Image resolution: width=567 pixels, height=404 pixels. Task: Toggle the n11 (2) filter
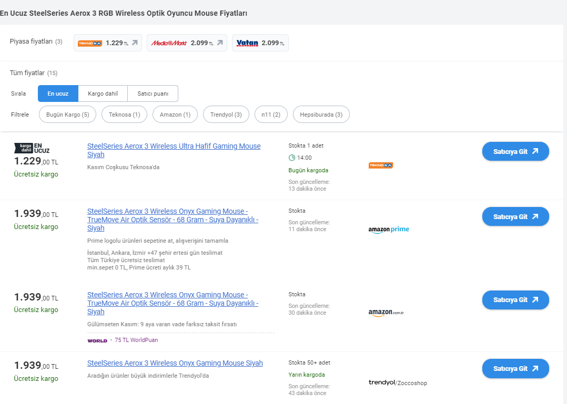(271, 115)
